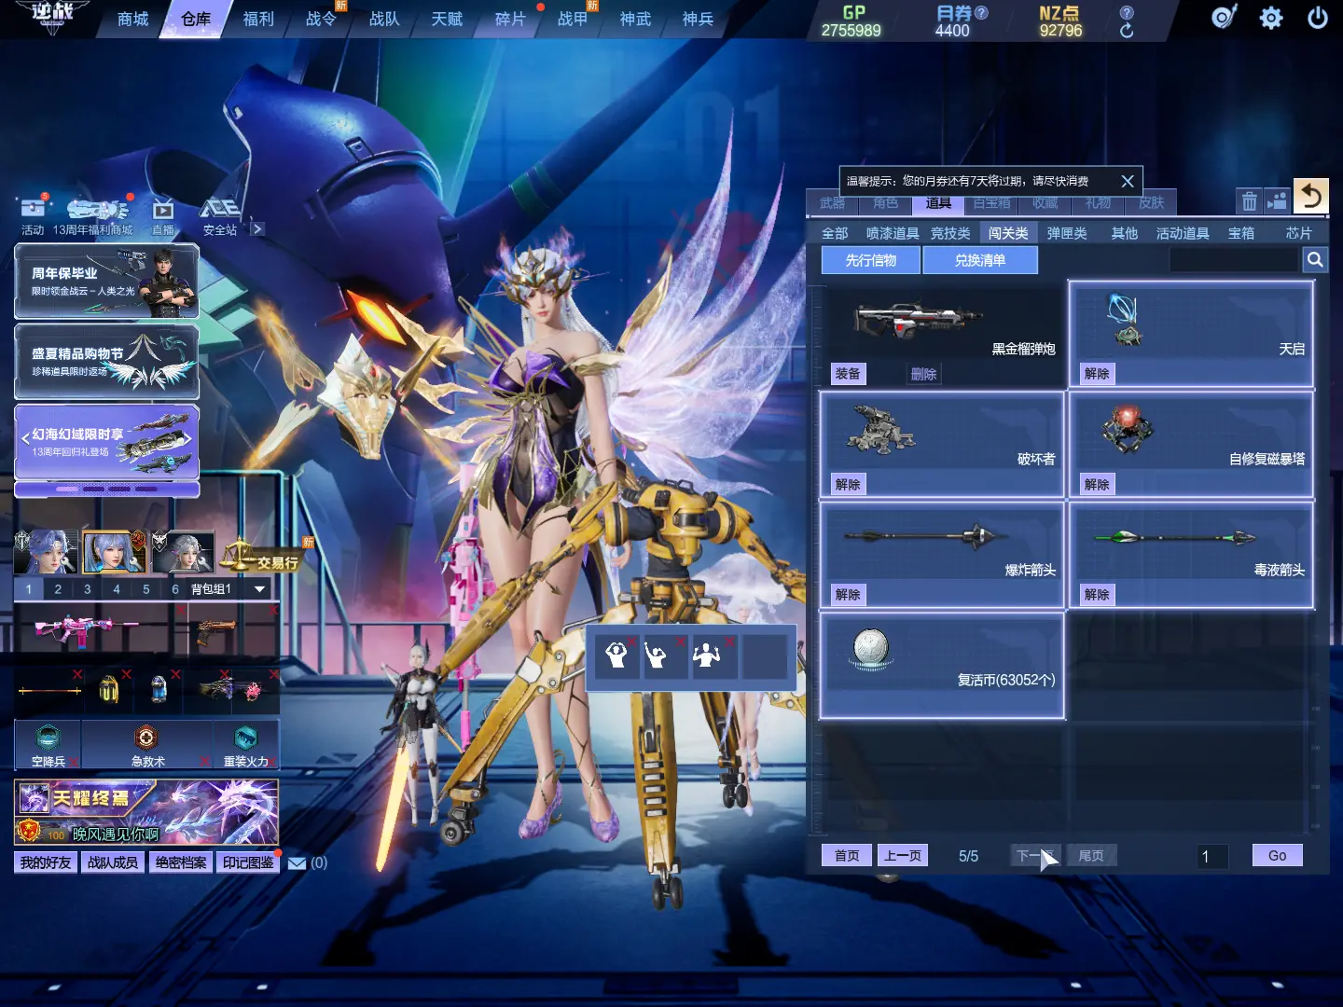Click the page number input field
The width and height of the screenshot is (1343, 1007).
pos(1212,856)
